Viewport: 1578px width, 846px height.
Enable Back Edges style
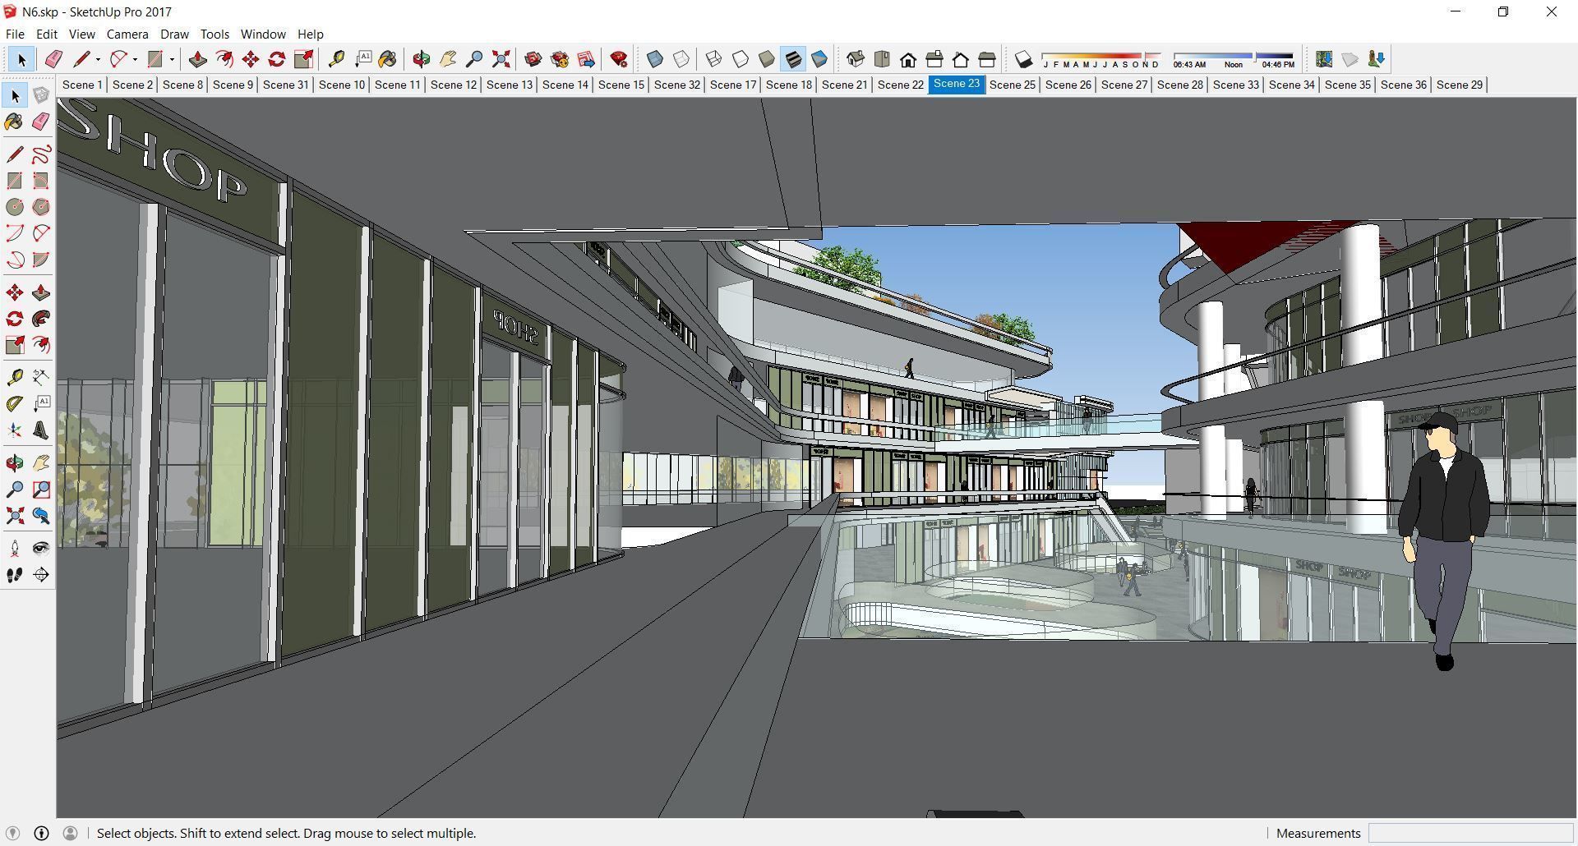pyautogui.click(x=681, y=59)
